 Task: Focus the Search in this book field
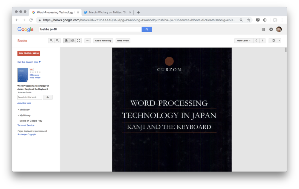point(30,97)
